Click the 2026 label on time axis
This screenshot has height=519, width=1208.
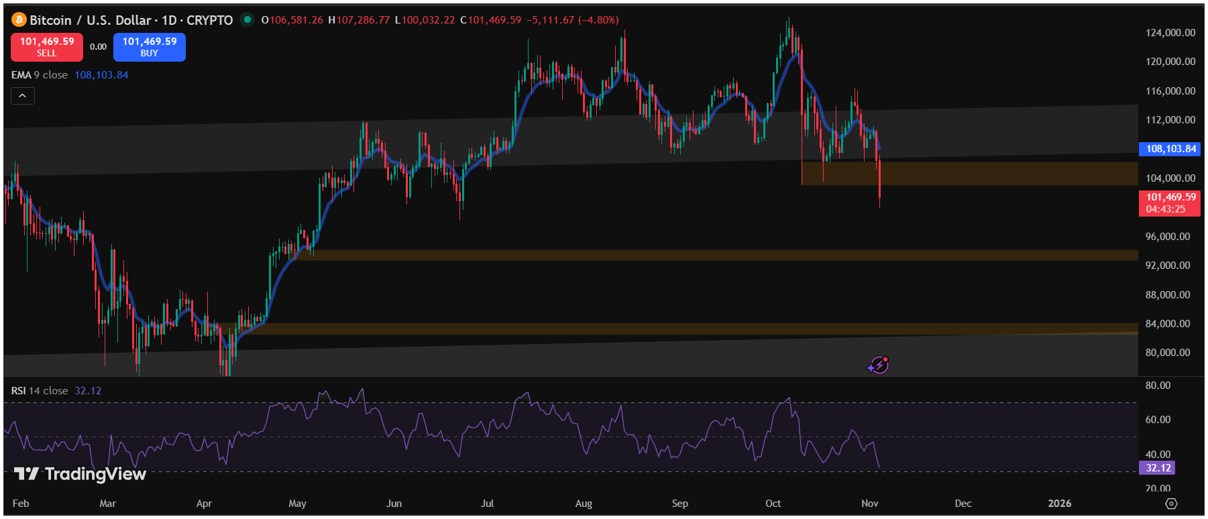pos(1059,504)
